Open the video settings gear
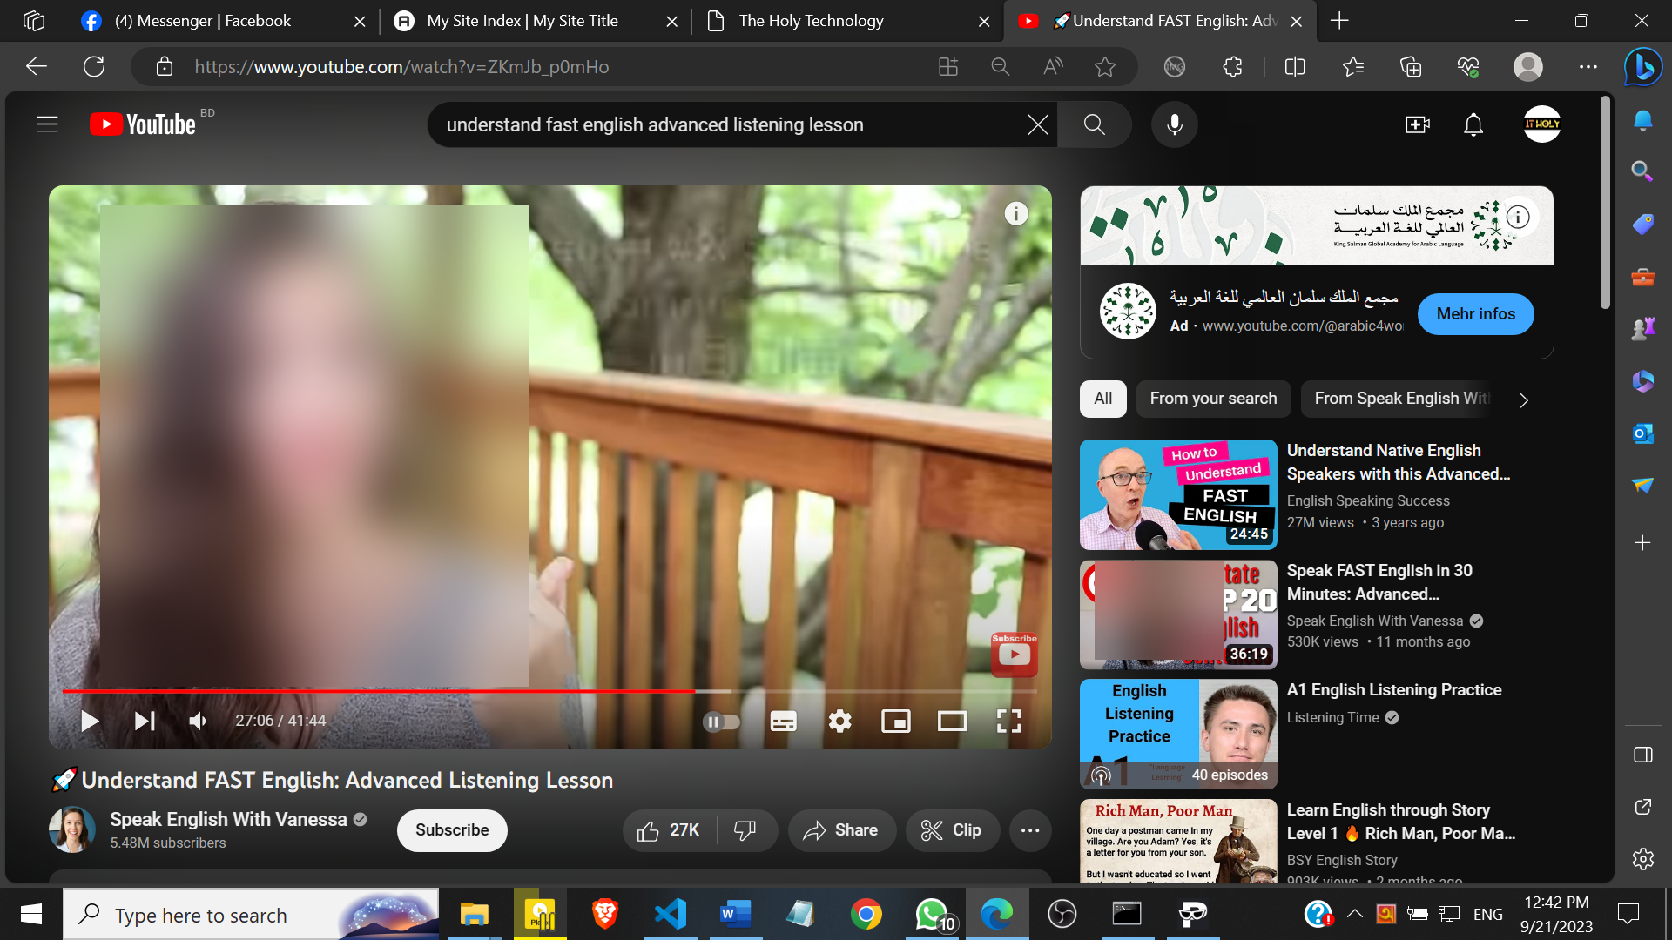Screen dimensions: 1672x940 pos(839,721)
